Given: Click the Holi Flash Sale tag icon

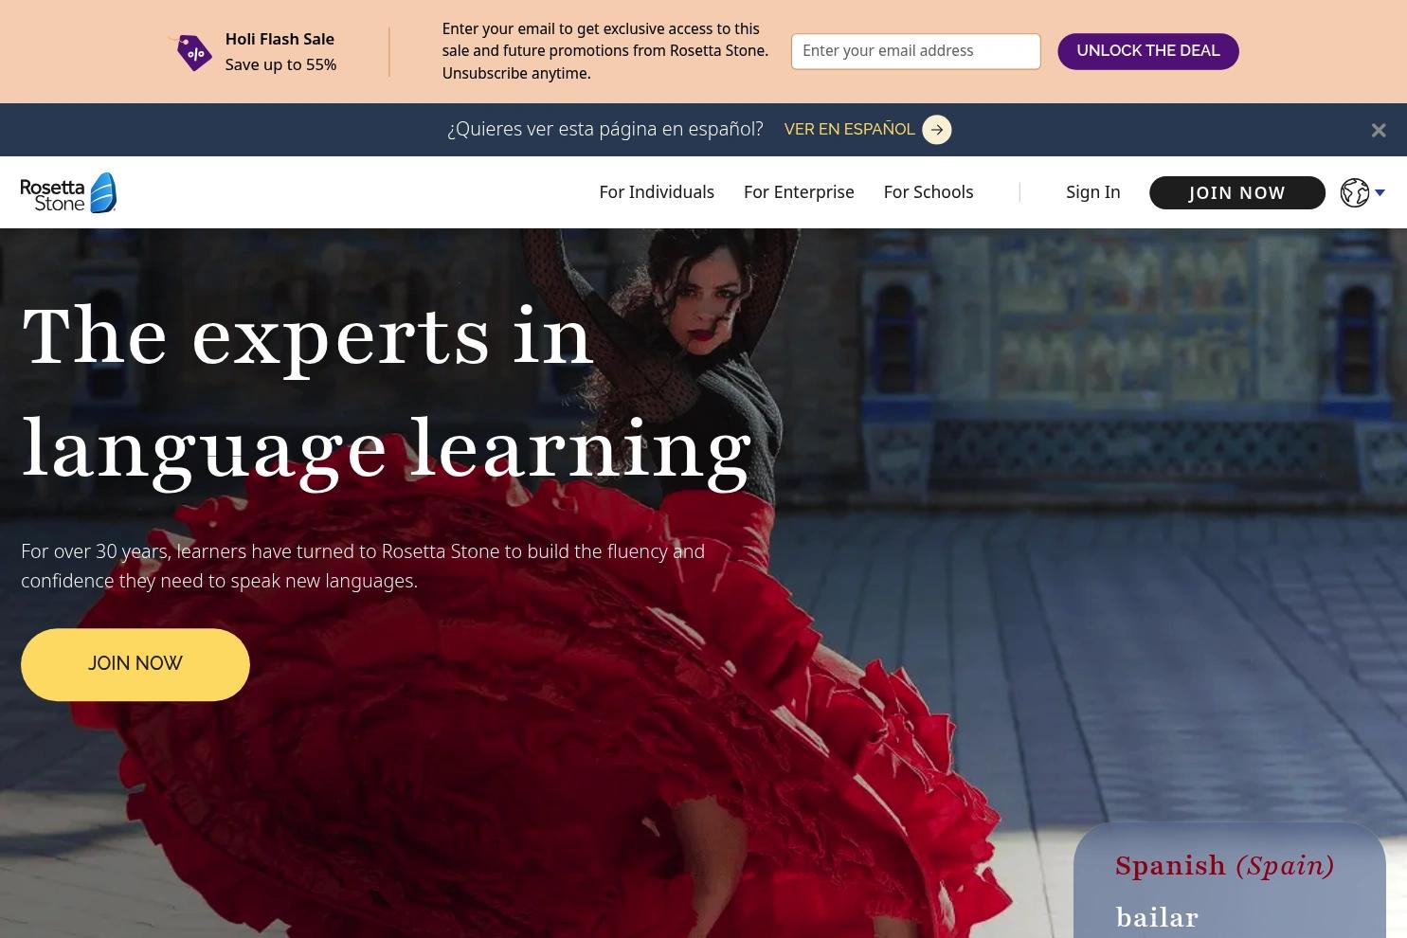Looking at the screenshot, I should tap(192, 52).
